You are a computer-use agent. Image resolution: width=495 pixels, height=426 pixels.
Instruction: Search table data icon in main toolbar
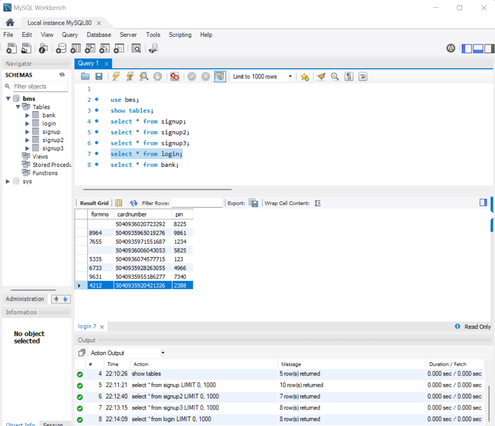[136, 48]
